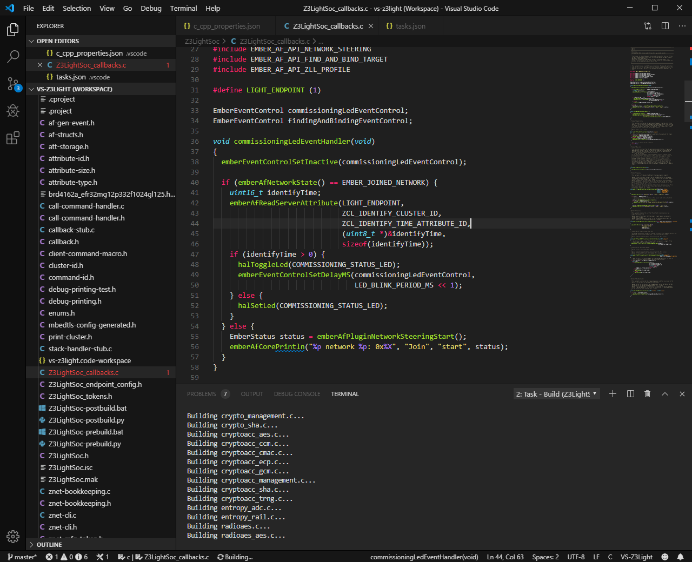
Task: Create a new terminal with plus icon
Action: click(x=613, y=394)
